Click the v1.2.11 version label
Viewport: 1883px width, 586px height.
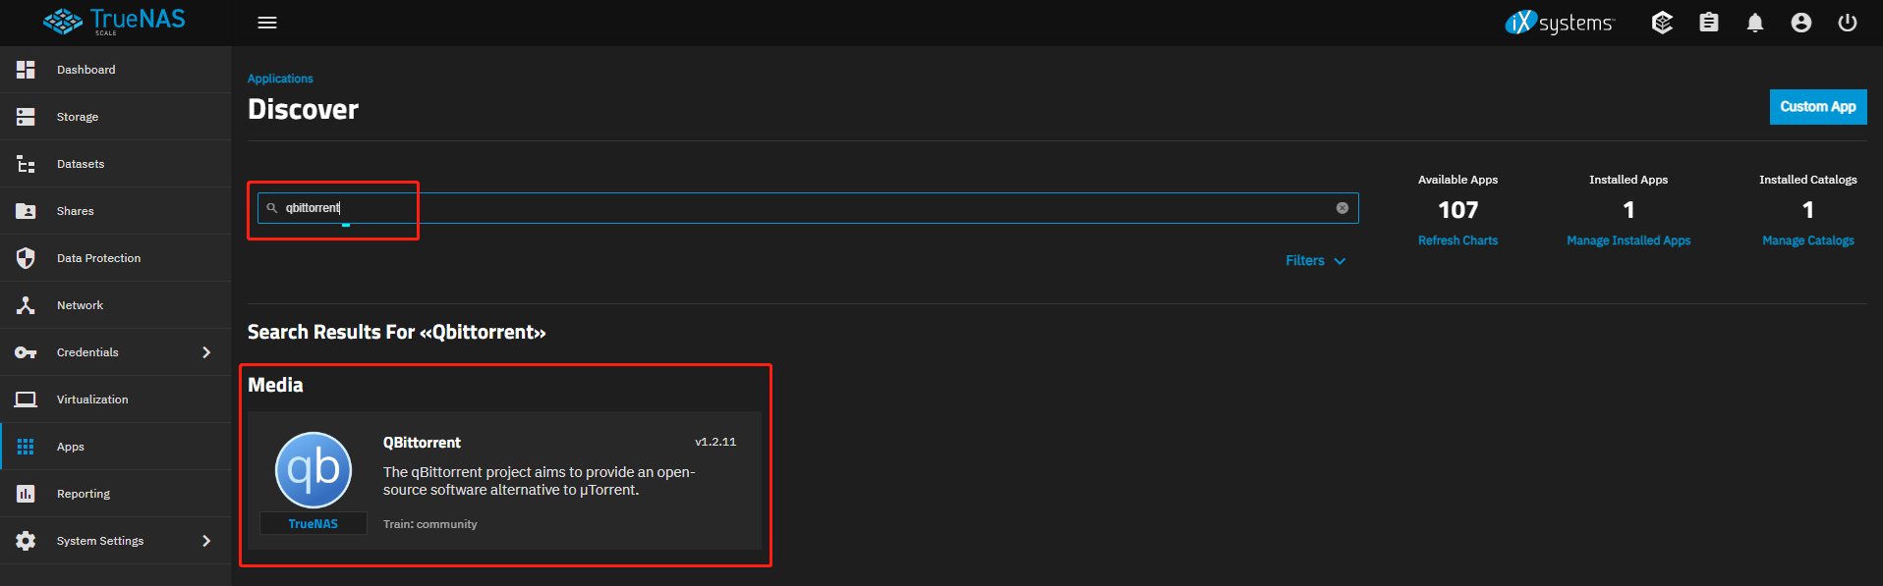[715, 442]
